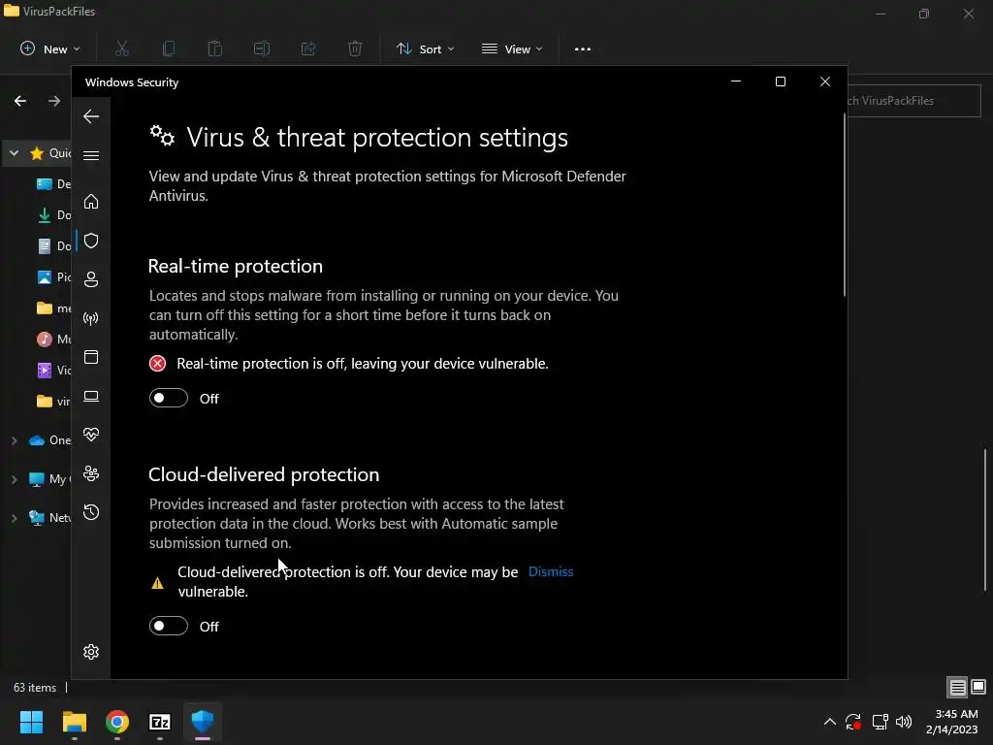Expand the Network tree node
993x745 pixels.
point(14,518)
